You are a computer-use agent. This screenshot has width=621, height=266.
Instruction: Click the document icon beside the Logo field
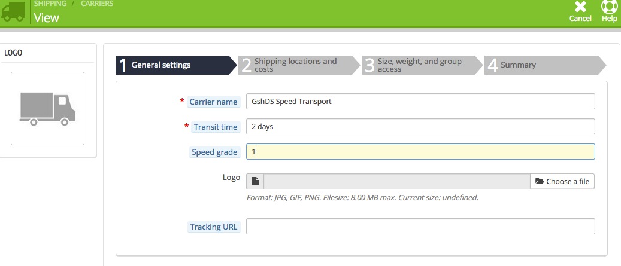click(x=255, y=181)
